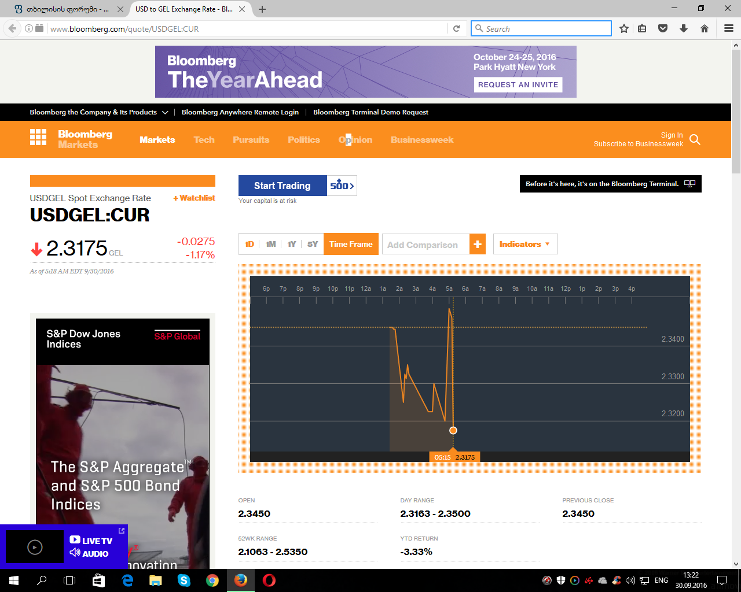
Task: Open the OneDrive cloud tray icon
Action: pyautogui.click(x=603, y=580)
